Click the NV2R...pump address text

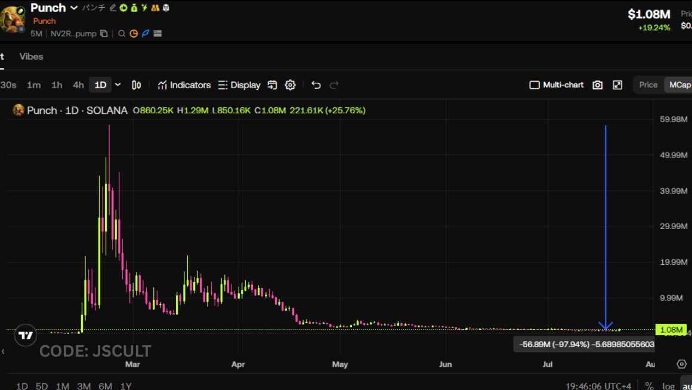73,33
